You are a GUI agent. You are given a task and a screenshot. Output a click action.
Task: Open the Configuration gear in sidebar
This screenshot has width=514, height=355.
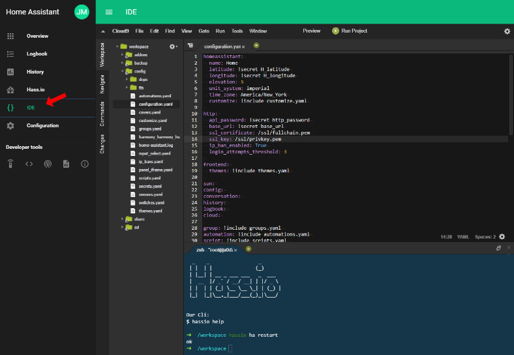click(10, 126)
